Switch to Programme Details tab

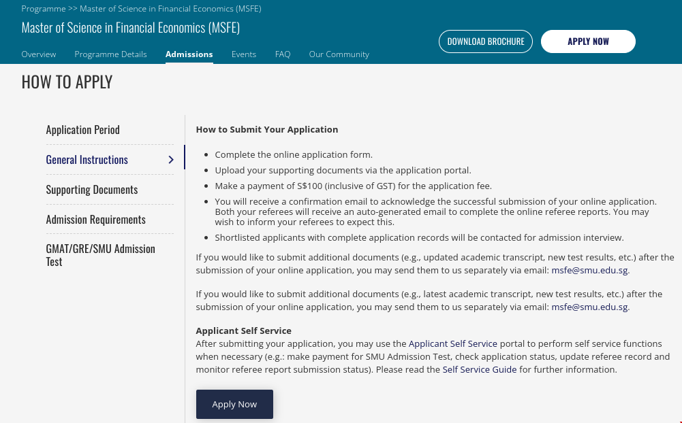[x=110, y=54]
